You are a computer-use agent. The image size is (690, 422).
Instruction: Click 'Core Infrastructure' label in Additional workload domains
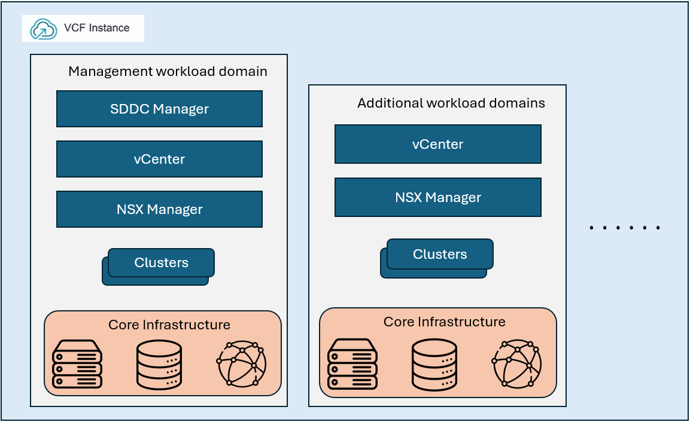tap(445, 322)
